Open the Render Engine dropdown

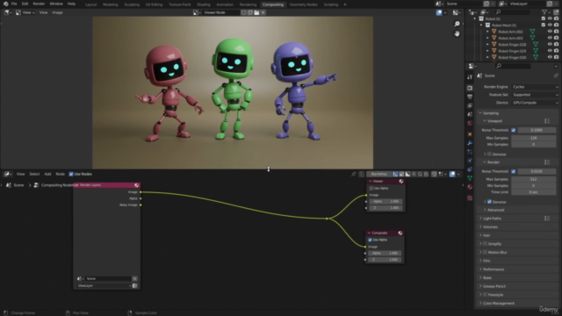pyautogui.click(x=535, y=87)
